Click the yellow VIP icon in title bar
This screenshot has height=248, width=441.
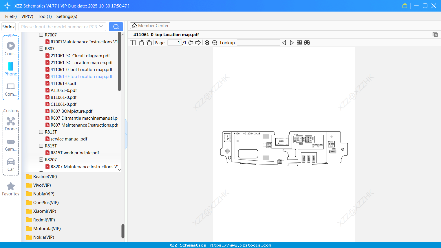coord(405,6)
